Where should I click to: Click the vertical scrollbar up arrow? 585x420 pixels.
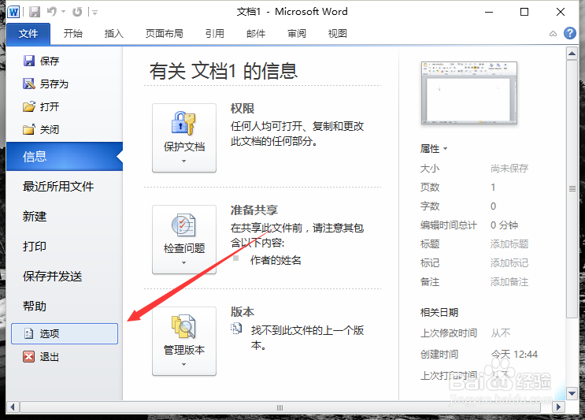pos(572,54)
